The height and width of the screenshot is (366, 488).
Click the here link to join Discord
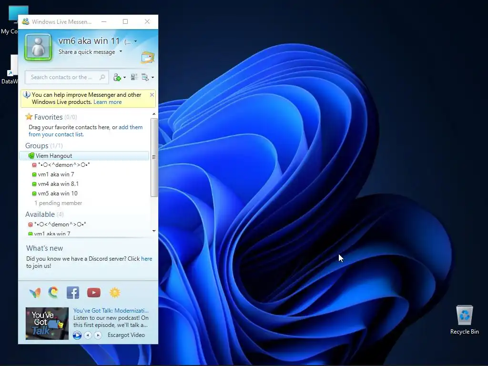click(147, 259)
